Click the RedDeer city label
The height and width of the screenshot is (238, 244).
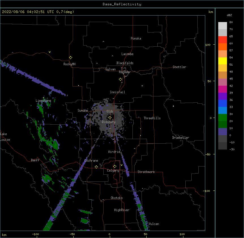pos(125,72)
